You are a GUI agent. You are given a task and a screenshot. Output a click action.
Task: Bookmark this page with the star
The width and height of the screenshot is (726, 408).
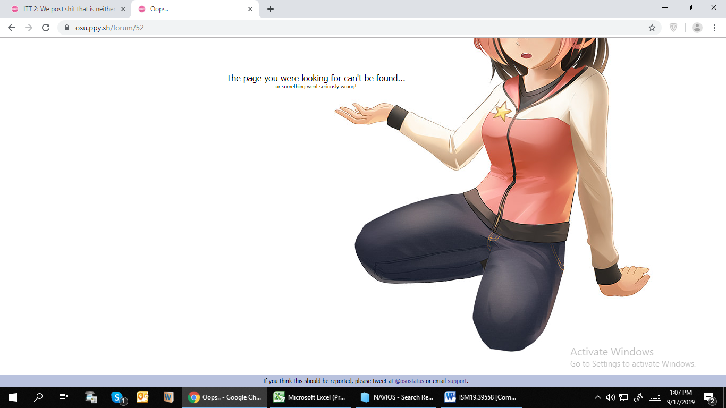(x=652, y=28)
